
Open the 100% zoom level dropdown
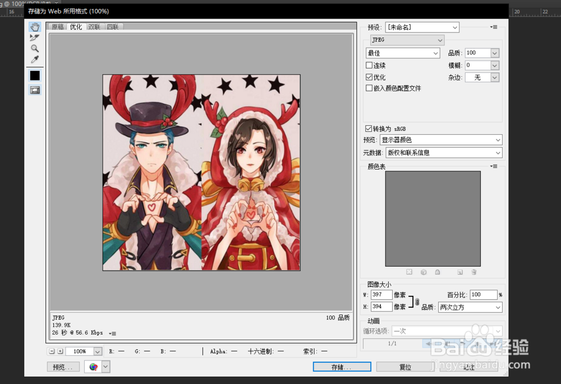pos(98,351)
